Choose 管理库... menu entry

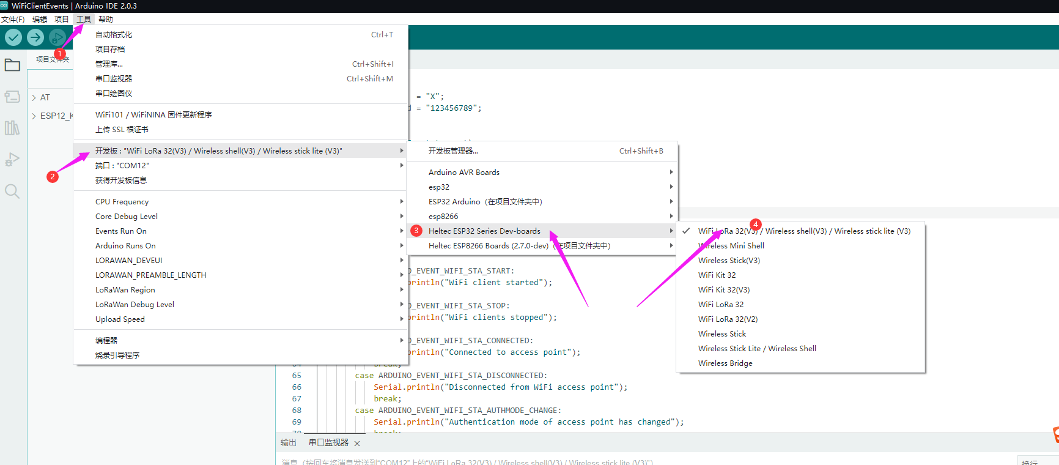(x=241, y=64)
